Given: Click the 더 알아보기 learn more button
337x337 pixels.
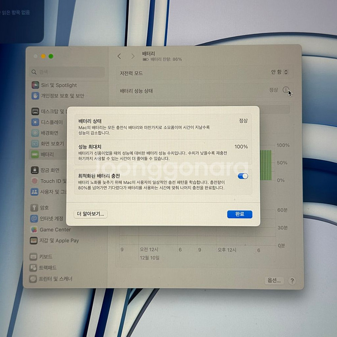Looking at the screenshot, I should (x=90, y=214).
